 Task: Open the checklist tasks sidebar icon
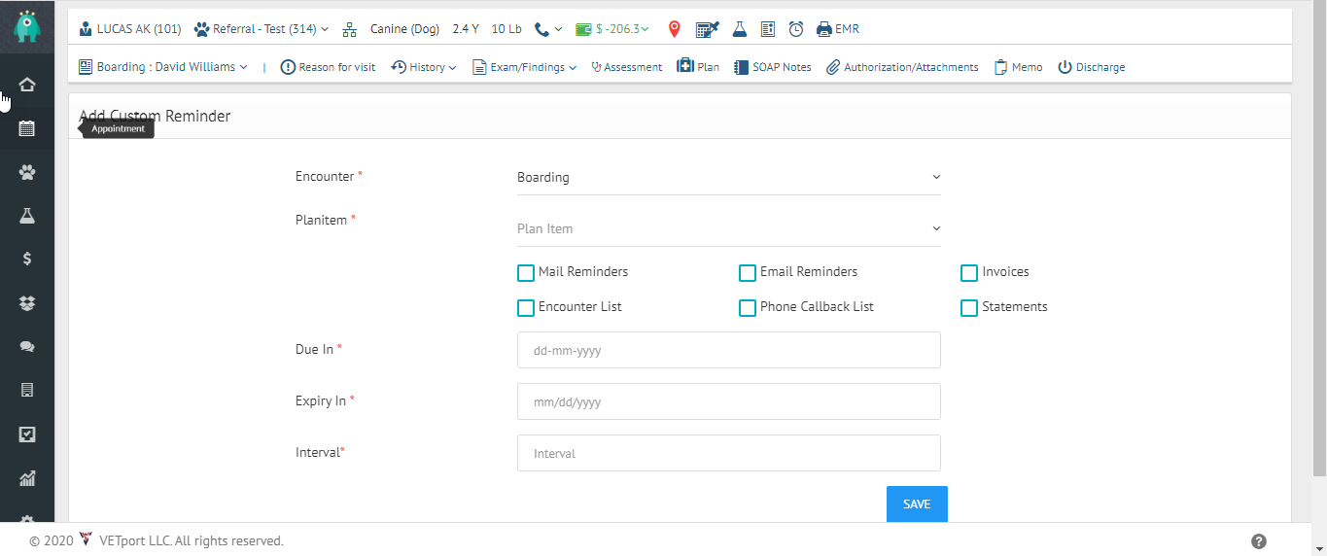[27, 434]
